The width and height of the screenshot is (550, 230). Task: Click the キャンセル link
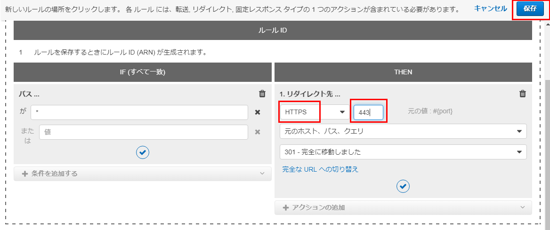pos(491,8)
